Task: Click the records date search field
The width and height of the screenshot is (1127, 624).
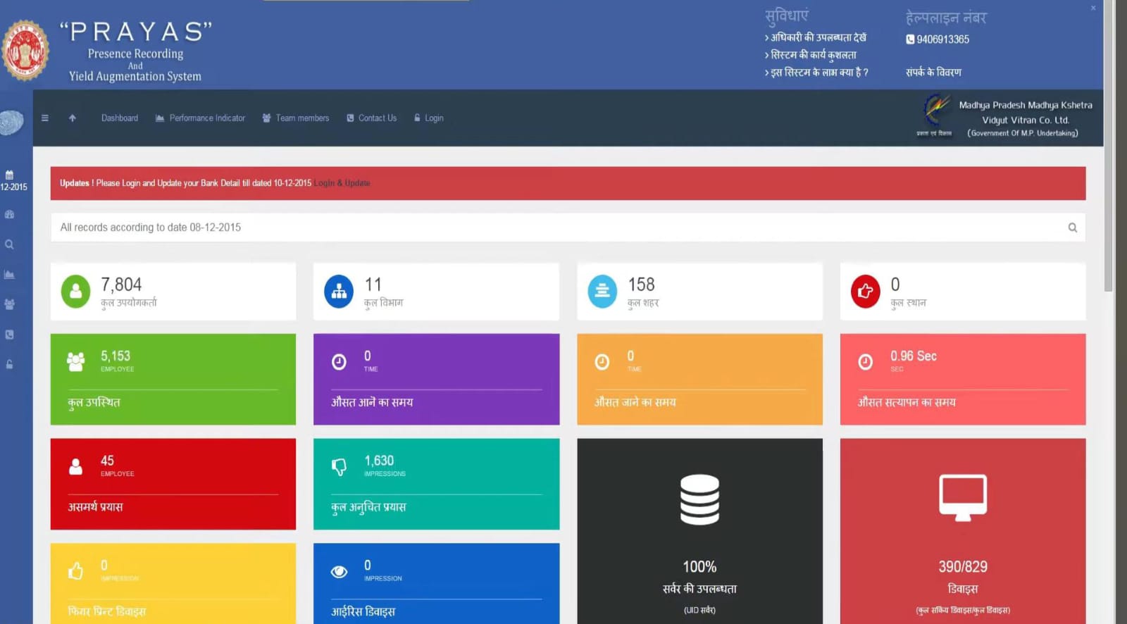Action: (x=556, y=227)
